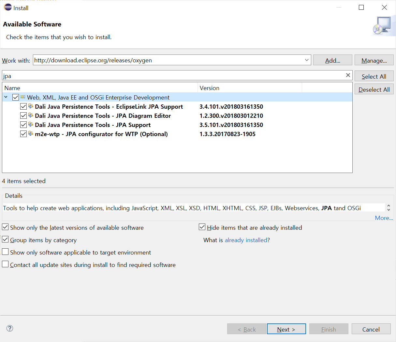The image size is (396, 342).
Task: Enable Contact all update sites during install
Action: 5,264
